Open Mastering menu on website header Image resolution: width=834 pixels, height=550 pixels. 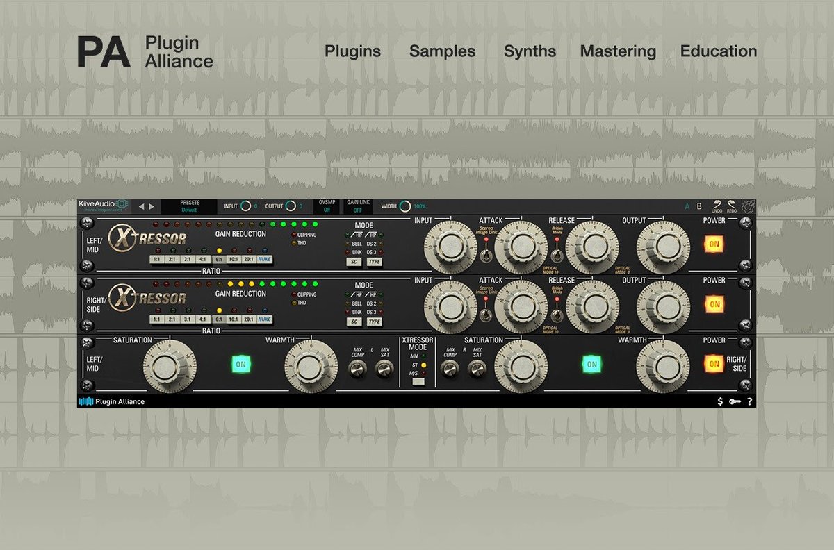pos(618,51)
